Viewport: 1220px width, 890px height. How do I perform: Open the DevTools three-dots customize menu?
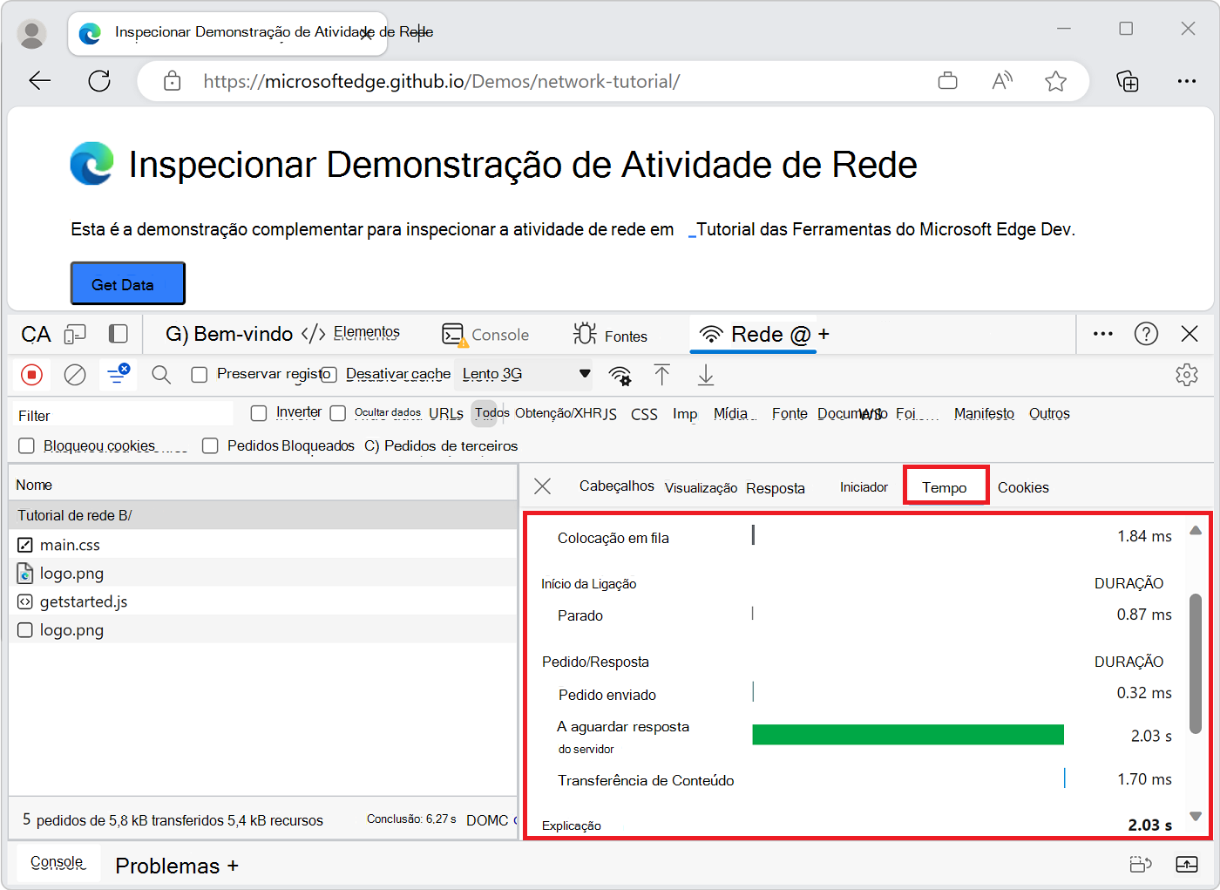[x=1103, y=334]
